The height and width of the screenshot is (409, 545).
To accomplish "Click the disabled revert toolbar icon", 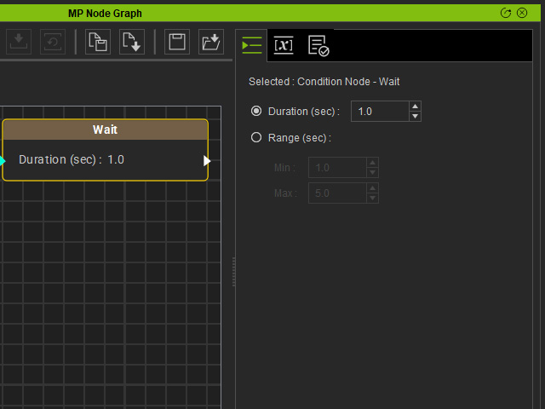I will (53, 42).
